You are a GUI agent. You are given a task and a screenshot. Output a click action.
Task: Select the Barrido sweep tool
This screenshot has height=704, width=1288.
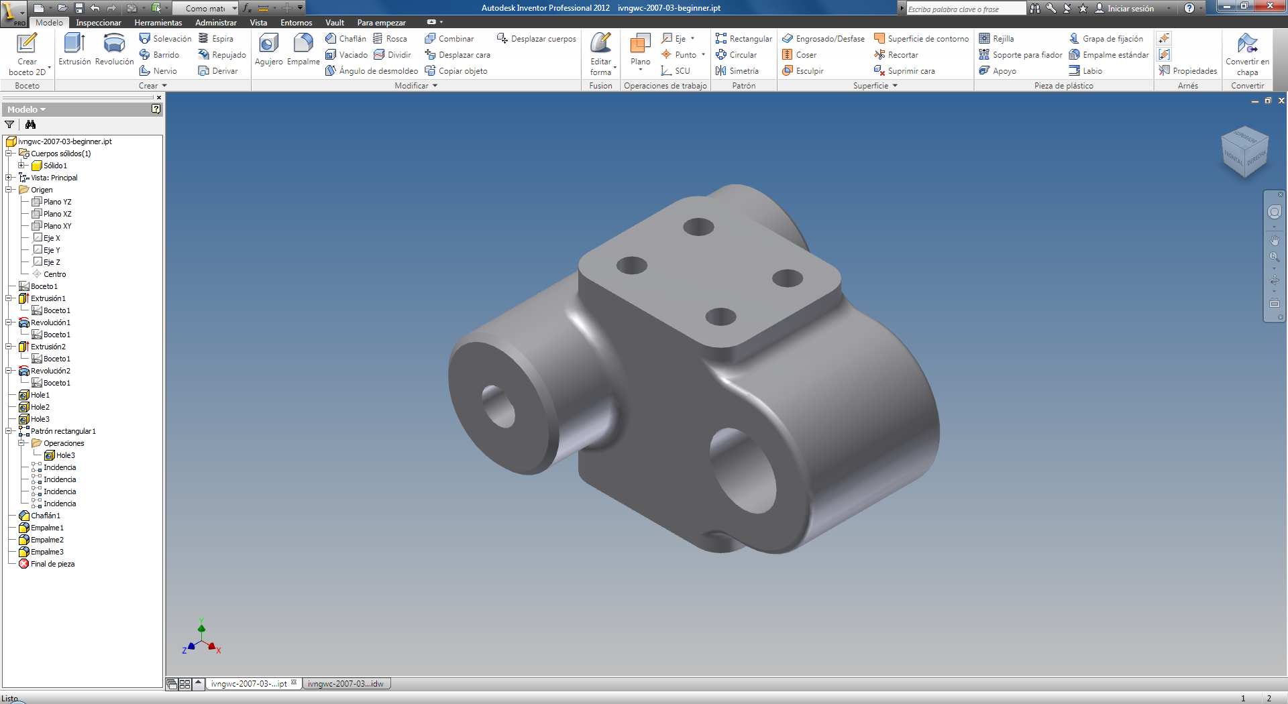pyautogui.click(x=159, y=55)
